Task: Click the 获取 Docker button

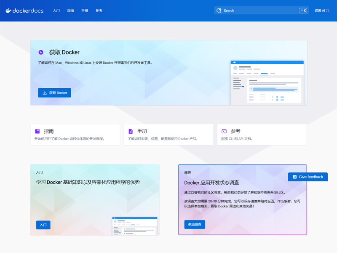Action: [x=54, y=93]
